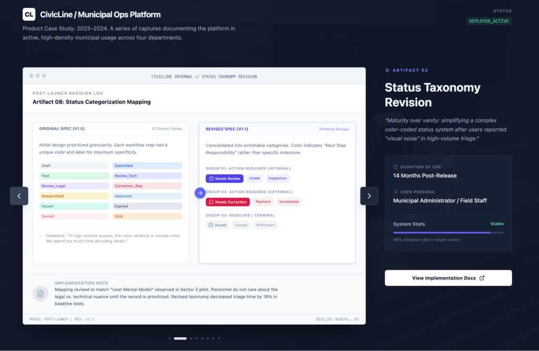Click the Approved status swatch
Screen dimensions: 539x351
click(147, 196)
